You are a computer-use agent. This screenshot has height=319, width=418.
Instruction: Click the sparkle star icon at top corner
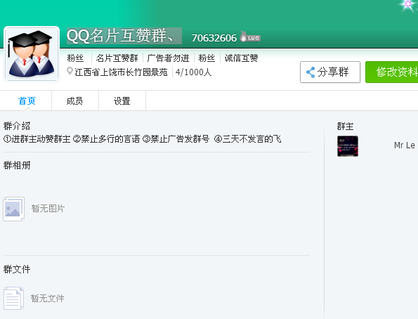[x=407, y=4]
